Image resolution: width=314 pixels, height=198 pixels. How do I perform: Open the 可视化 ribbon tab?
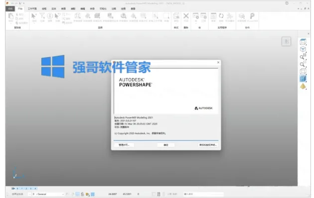point(103,8)
